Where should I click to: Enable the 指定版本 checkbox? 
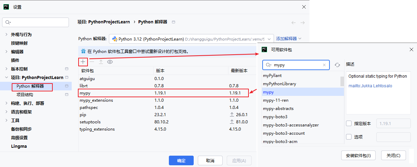pyautogui.click(x=349, y=123)
